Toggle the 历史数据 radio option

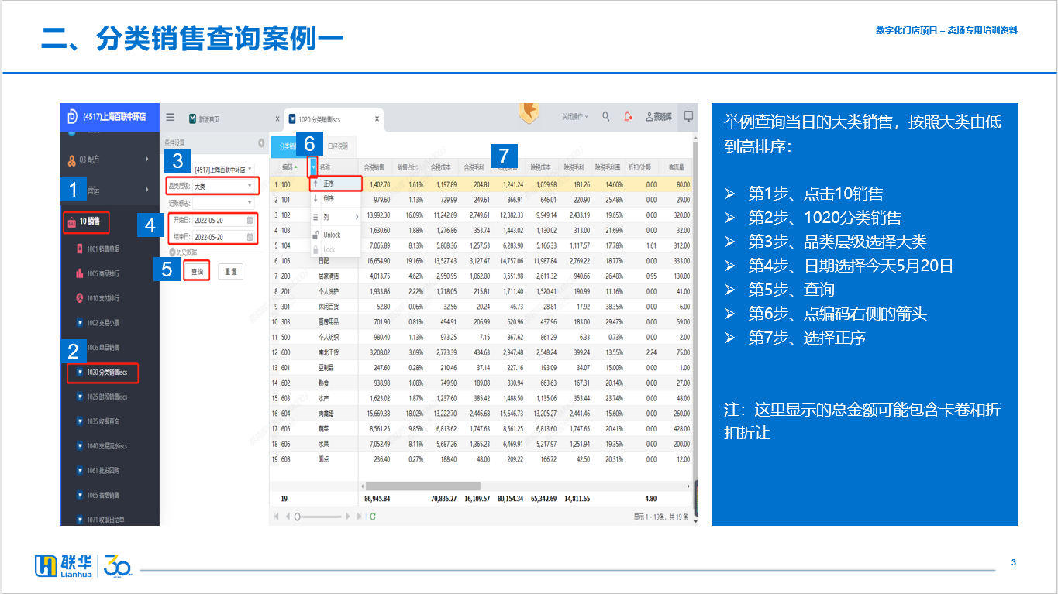172,252
